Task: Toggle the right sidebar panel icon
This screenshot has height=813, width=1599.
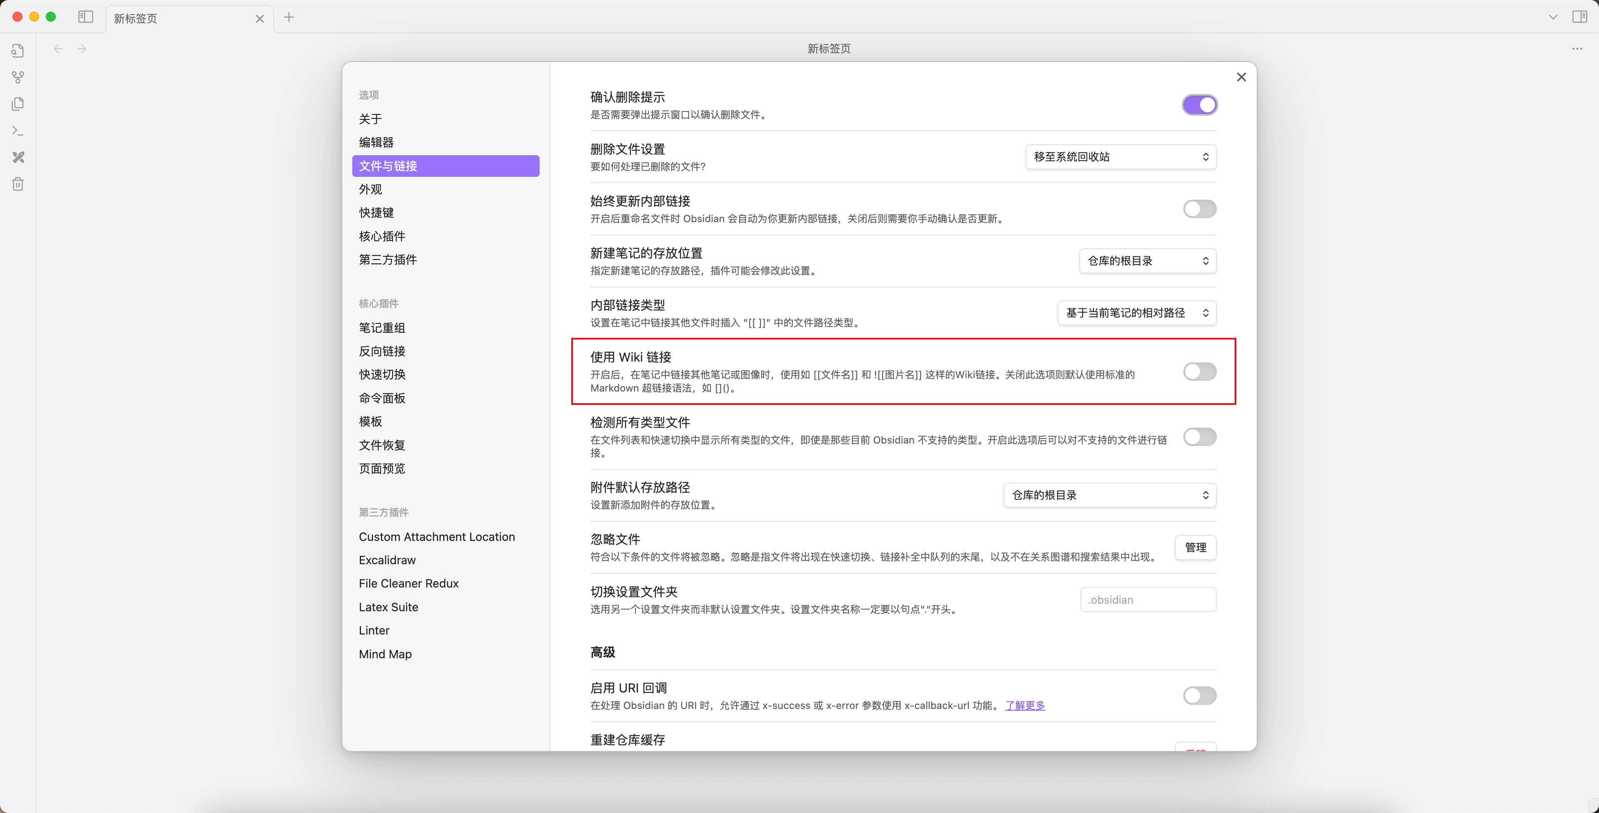Action: click(1579, 17)
